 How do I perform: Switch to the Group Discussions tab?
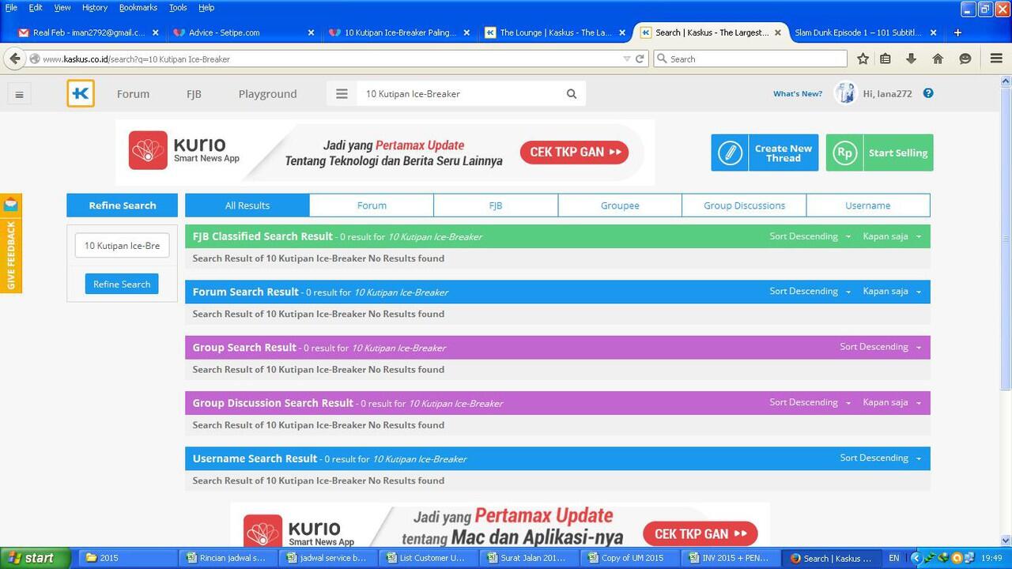click(744, 205)
